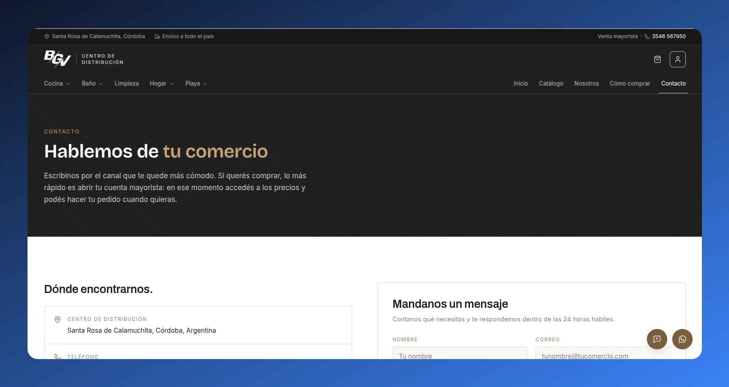Click the small 'CONTACTO' label above heading
The width and height of the screenshot is (729, 387).
pos(62,132)
